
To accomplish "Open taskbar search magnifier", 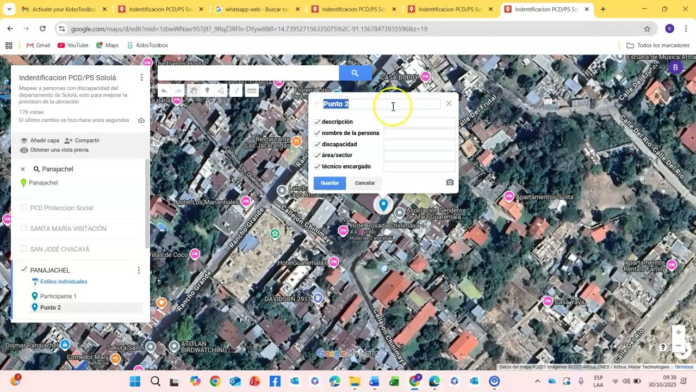I will (x=155, y=382).
